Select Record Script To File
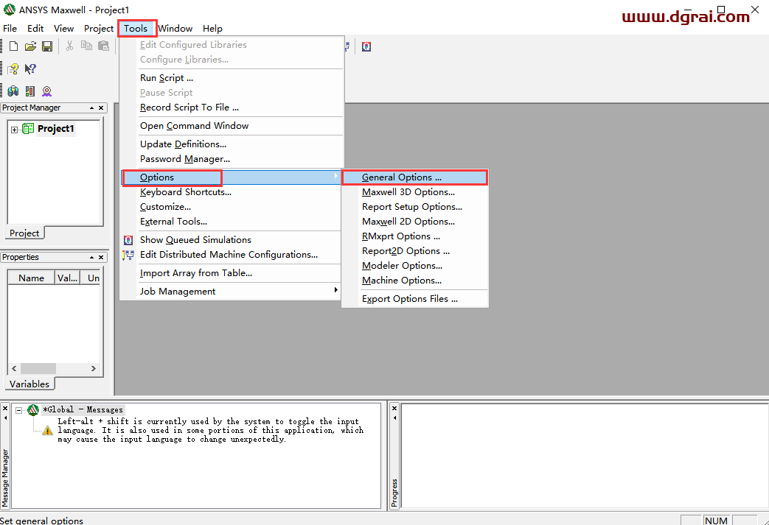This screenshot has height=525, width=769. [232, 108]
